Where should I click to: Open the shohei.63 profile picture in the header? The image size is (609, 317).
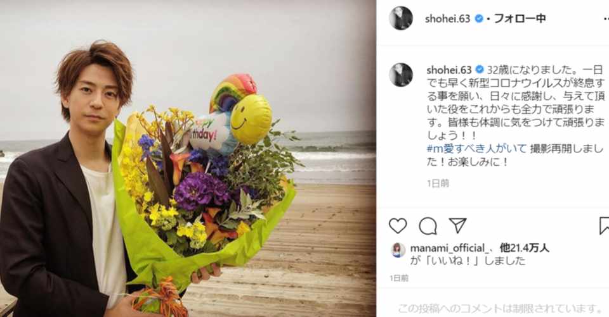(401, 18)
